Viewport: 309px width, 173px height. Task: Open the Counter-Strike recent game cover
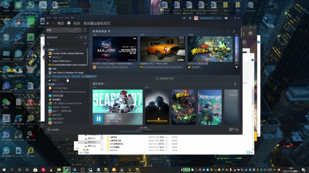tap(157, 107)
